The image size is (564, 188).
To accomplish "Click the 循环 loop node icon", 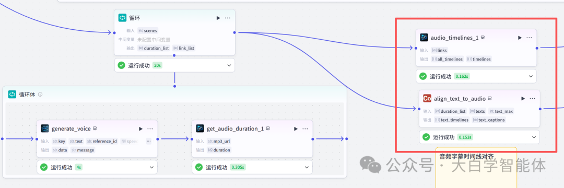I will [x=123, y=18].
